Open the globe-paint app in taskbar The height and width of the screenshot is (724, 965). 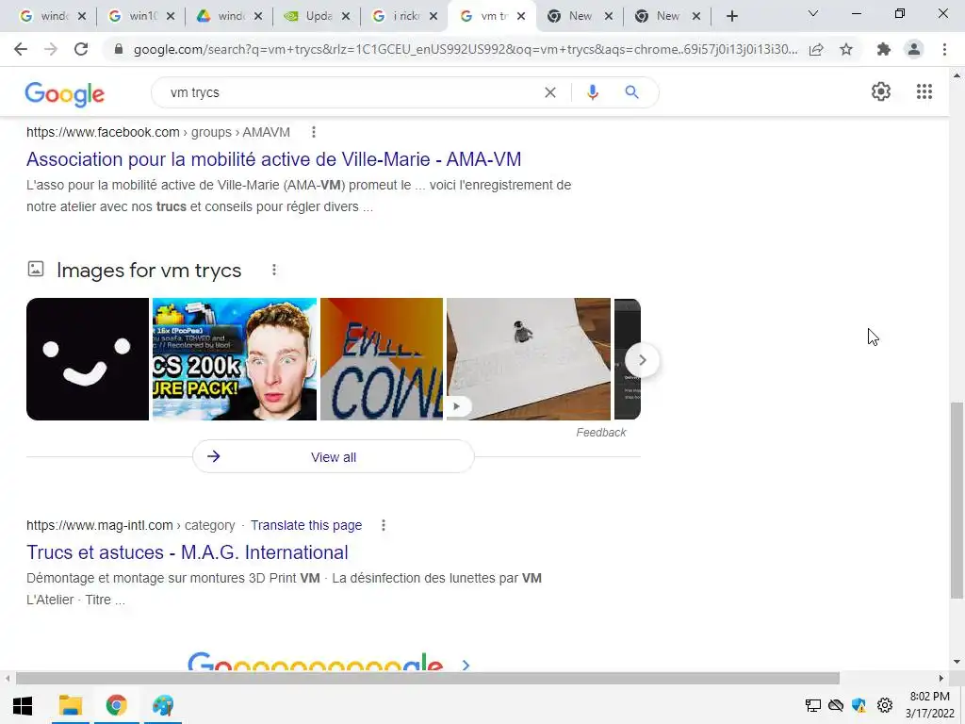point(163,705)
